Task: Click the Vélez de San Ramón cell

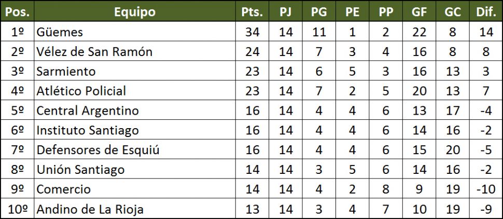Action: coord(94,52)
